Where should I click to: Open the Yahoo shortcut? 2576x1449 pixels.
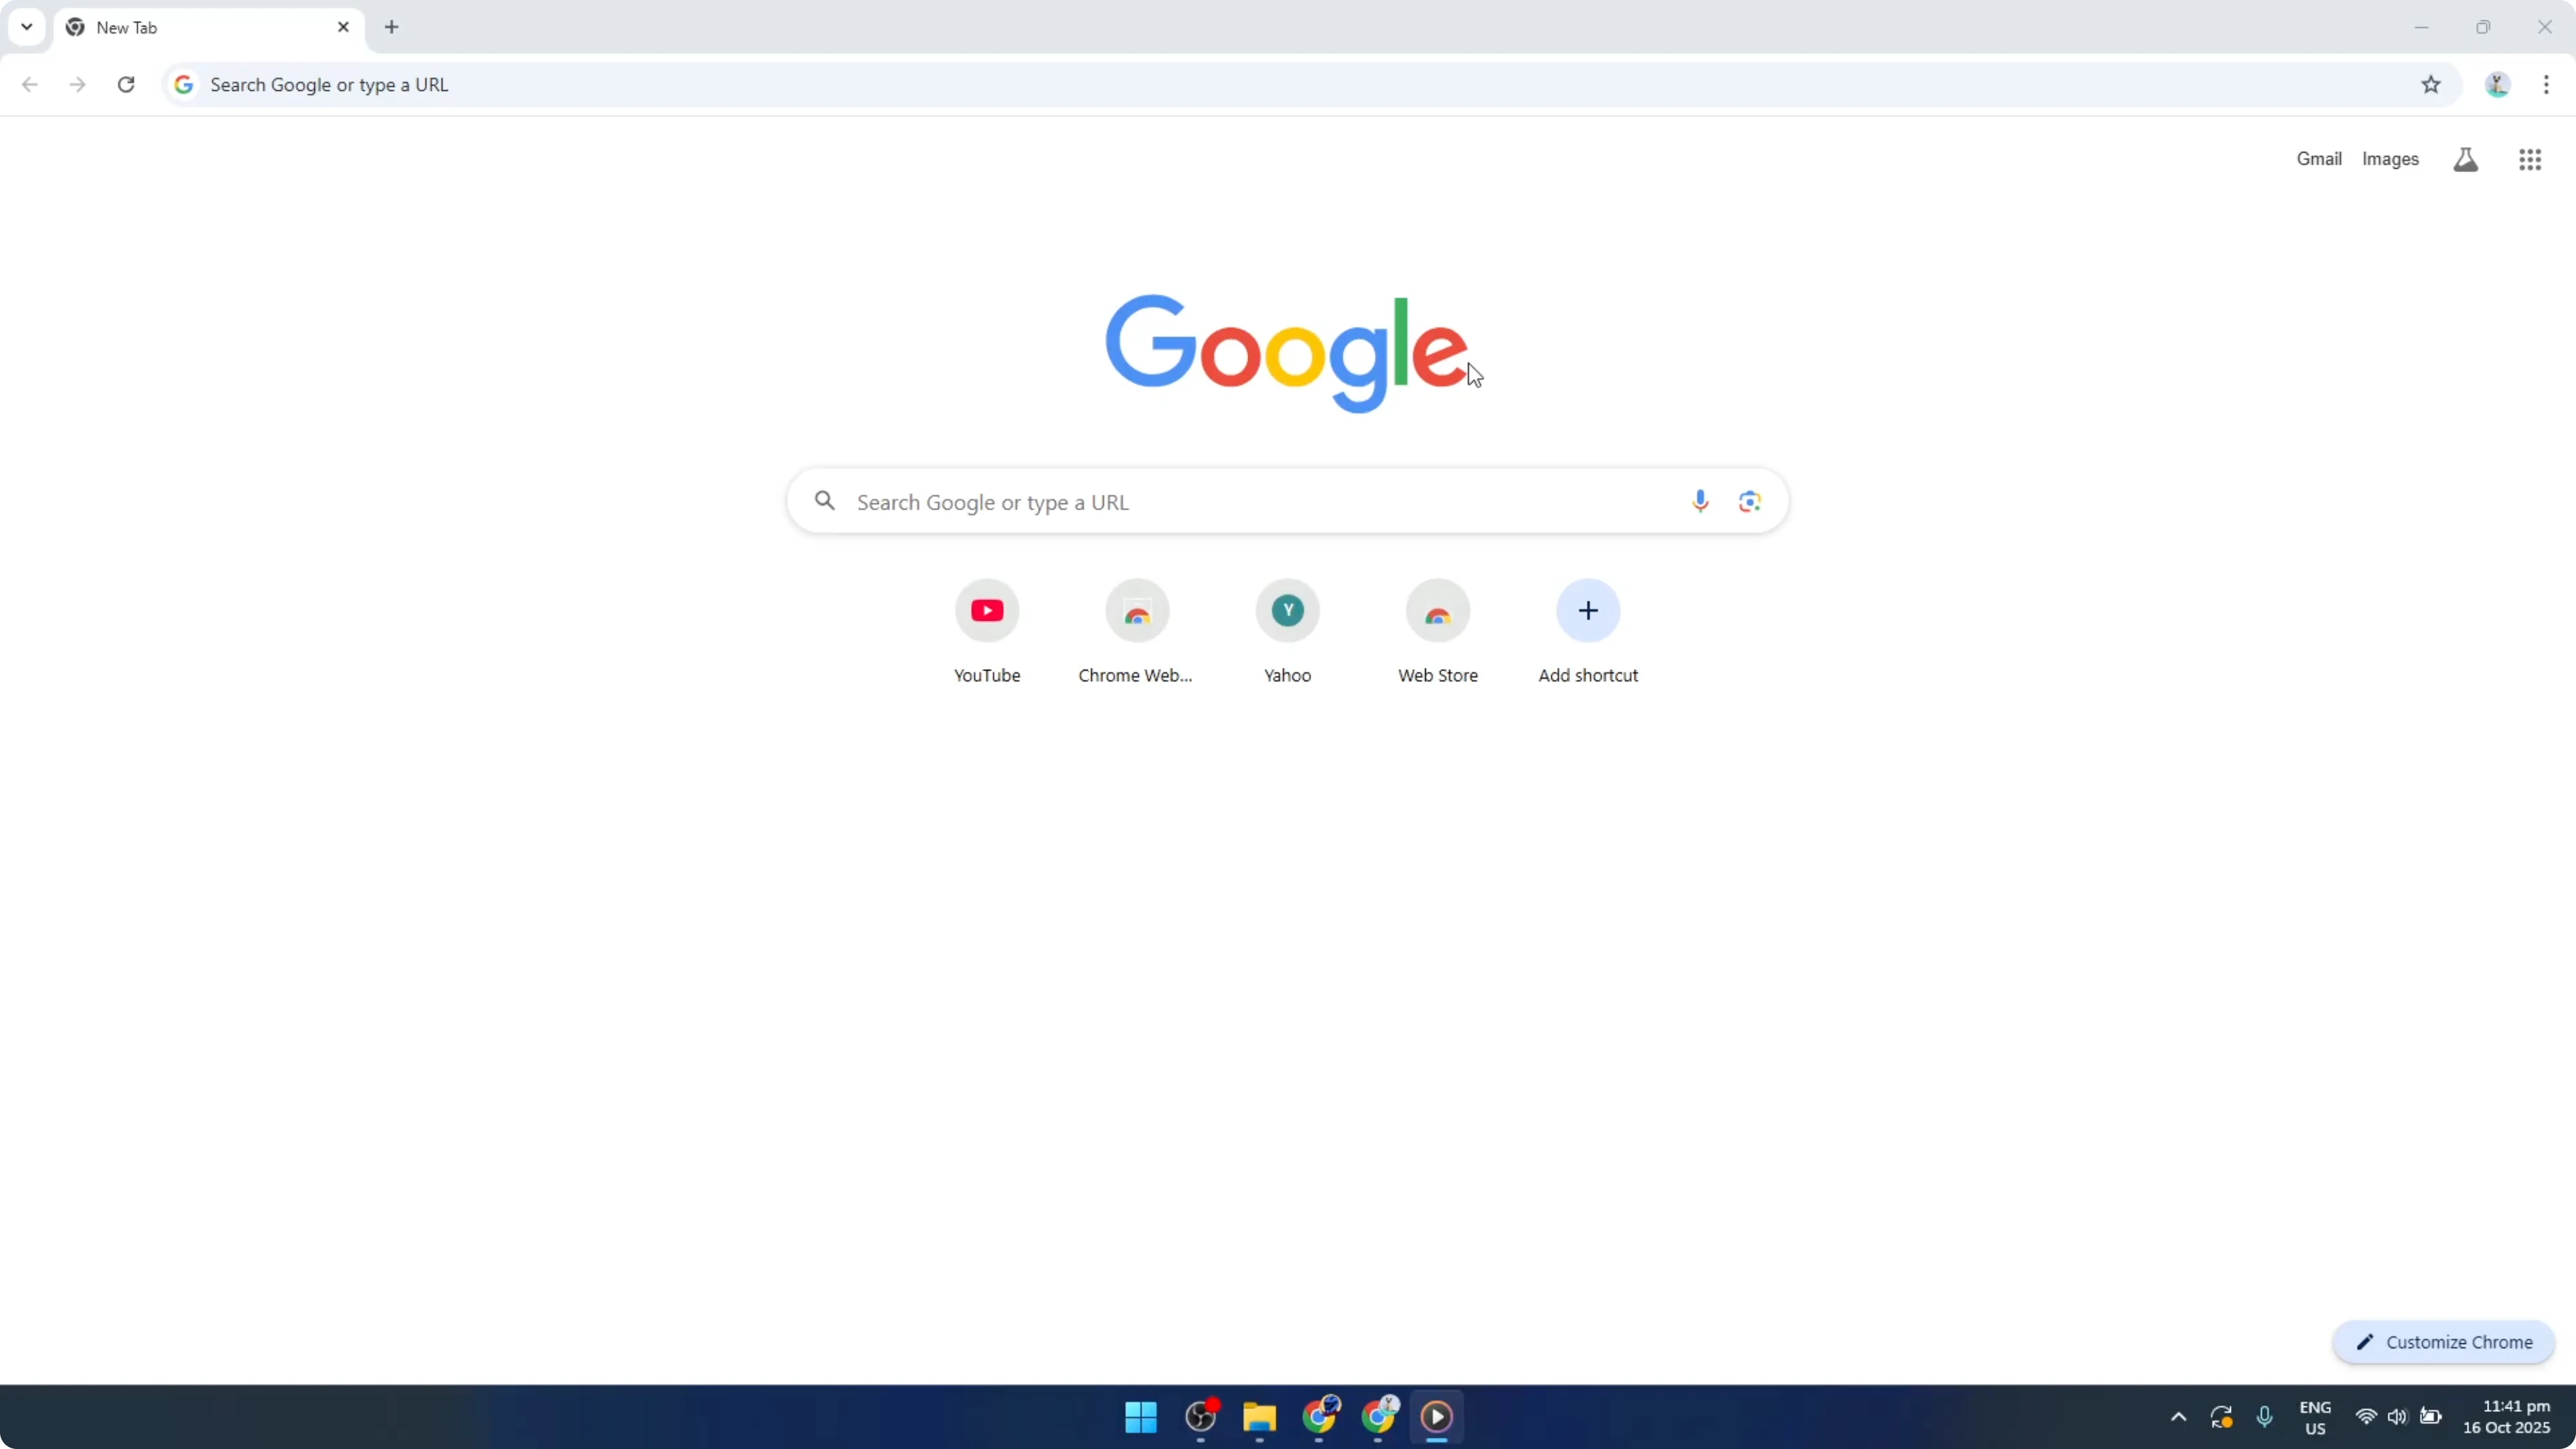click(1287, 611)
